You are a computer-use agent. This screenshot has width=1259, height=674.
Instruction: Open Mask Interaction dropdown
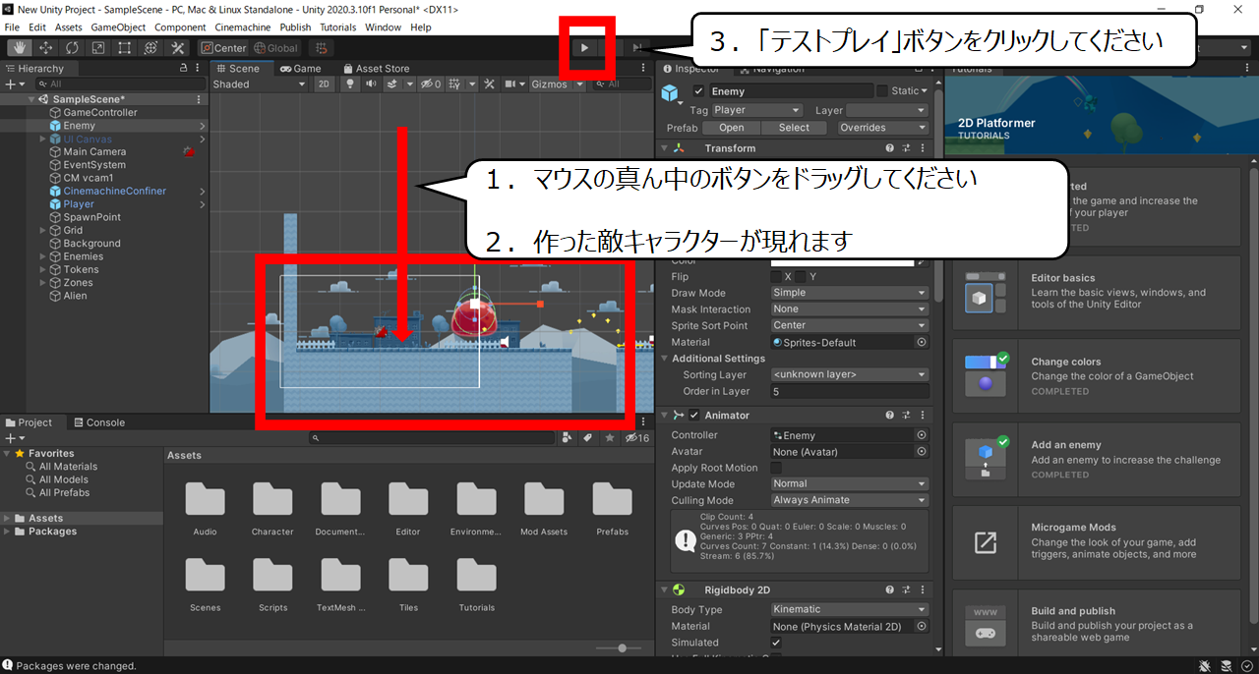coord(849,309)
